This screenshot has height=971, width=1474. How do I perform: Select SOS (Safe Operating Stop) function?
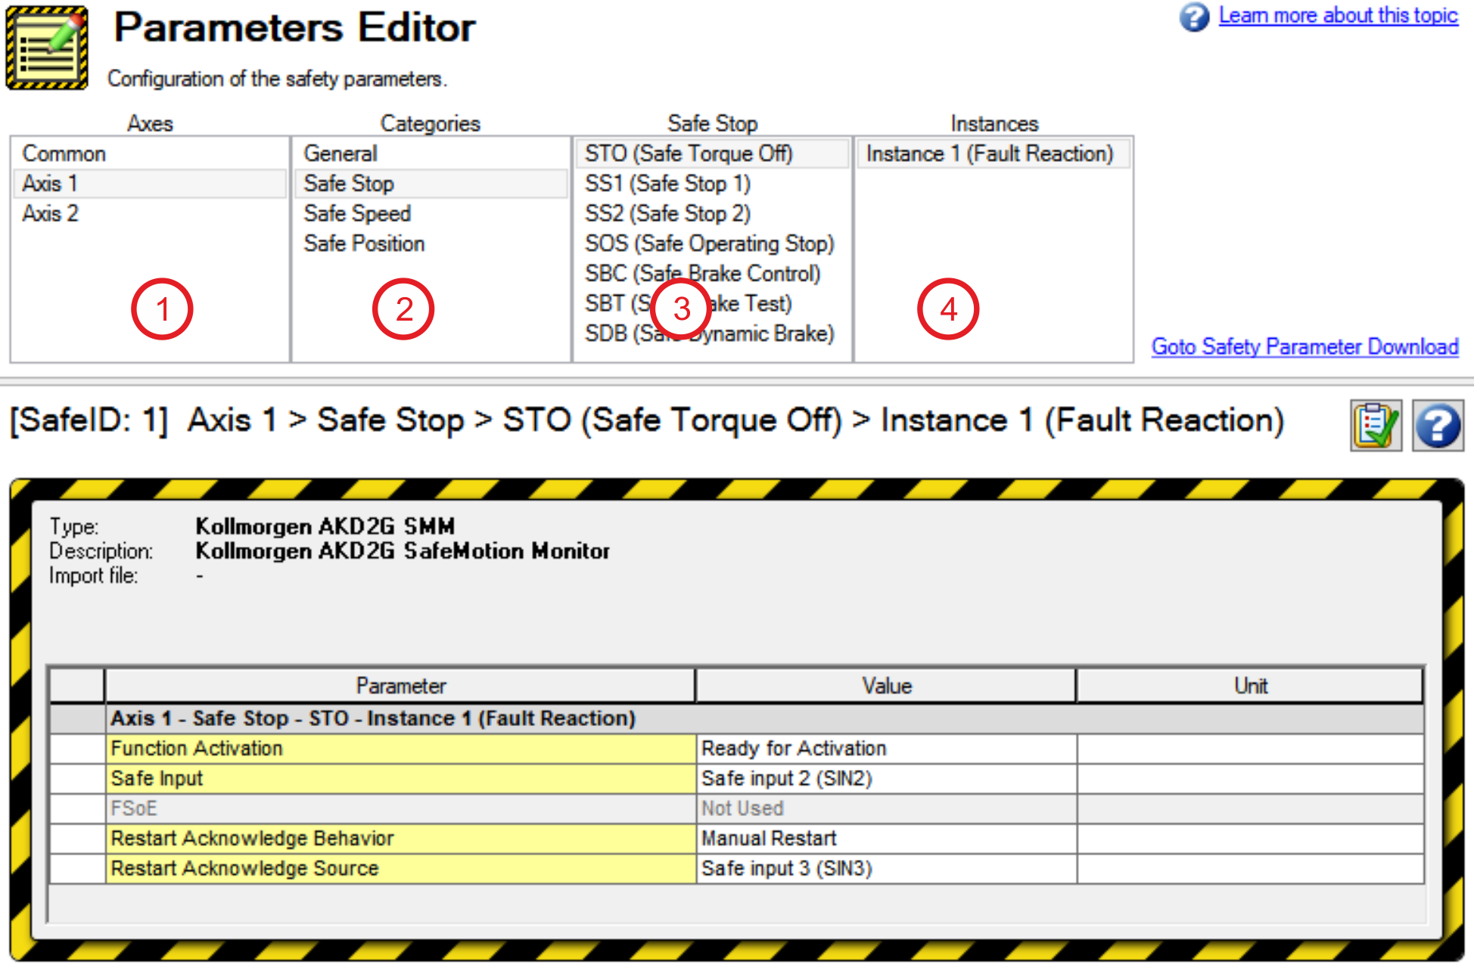tap(712, 244)
